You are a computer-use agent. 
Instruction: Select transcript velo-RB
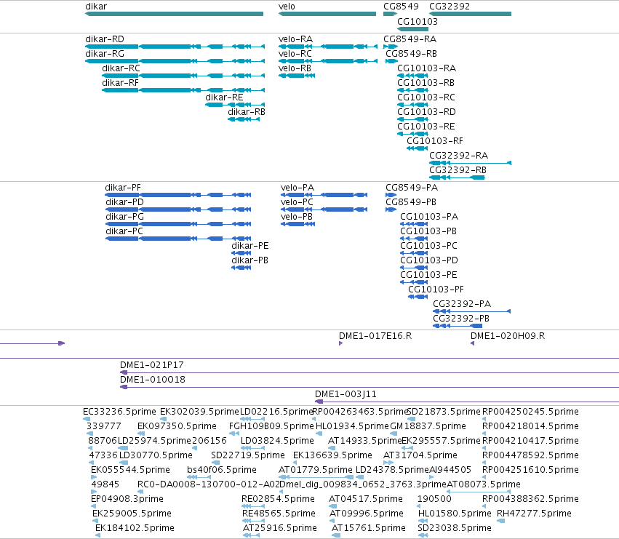click(x=297, y=76)
